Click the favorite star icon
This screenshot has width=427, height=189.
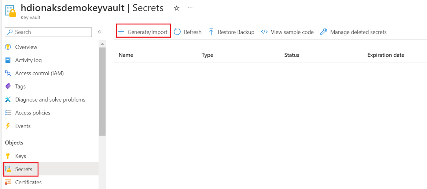(x=177, y=8)
